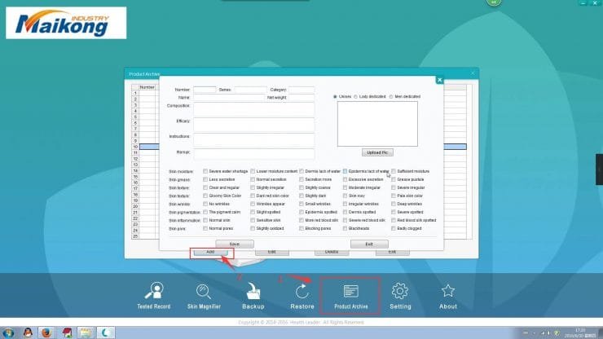Tick the Blackheads checkbox
The height and width of the screenshot is (339, 603).
tap(344, 229)
